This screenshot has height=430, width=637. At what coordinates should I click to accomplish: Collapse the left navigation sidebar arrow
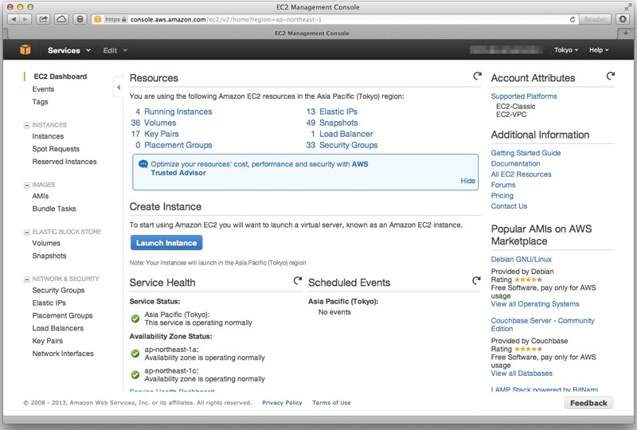[x=118, y=87]
